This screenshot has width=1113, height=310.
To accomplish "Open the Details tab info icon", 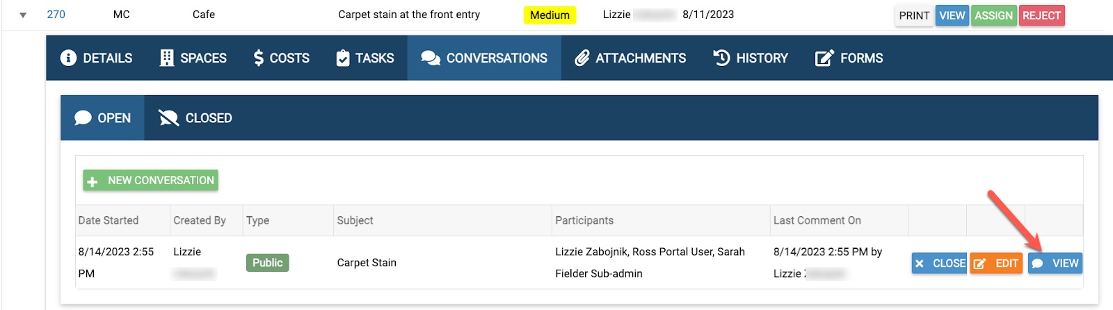I will point(68,58).
